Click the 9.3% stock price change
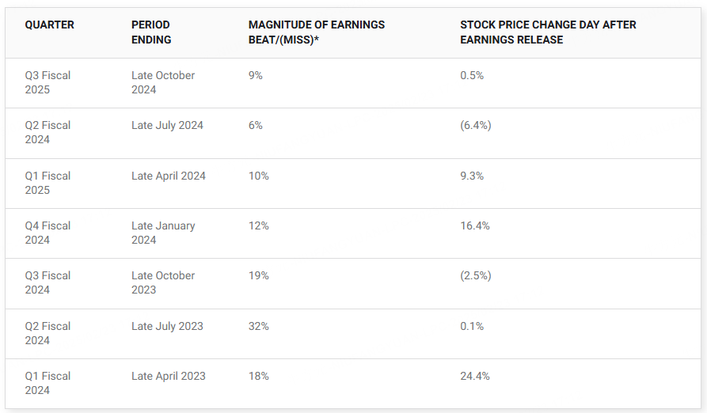Screen dimensions: 707x413 pos(472,176)
